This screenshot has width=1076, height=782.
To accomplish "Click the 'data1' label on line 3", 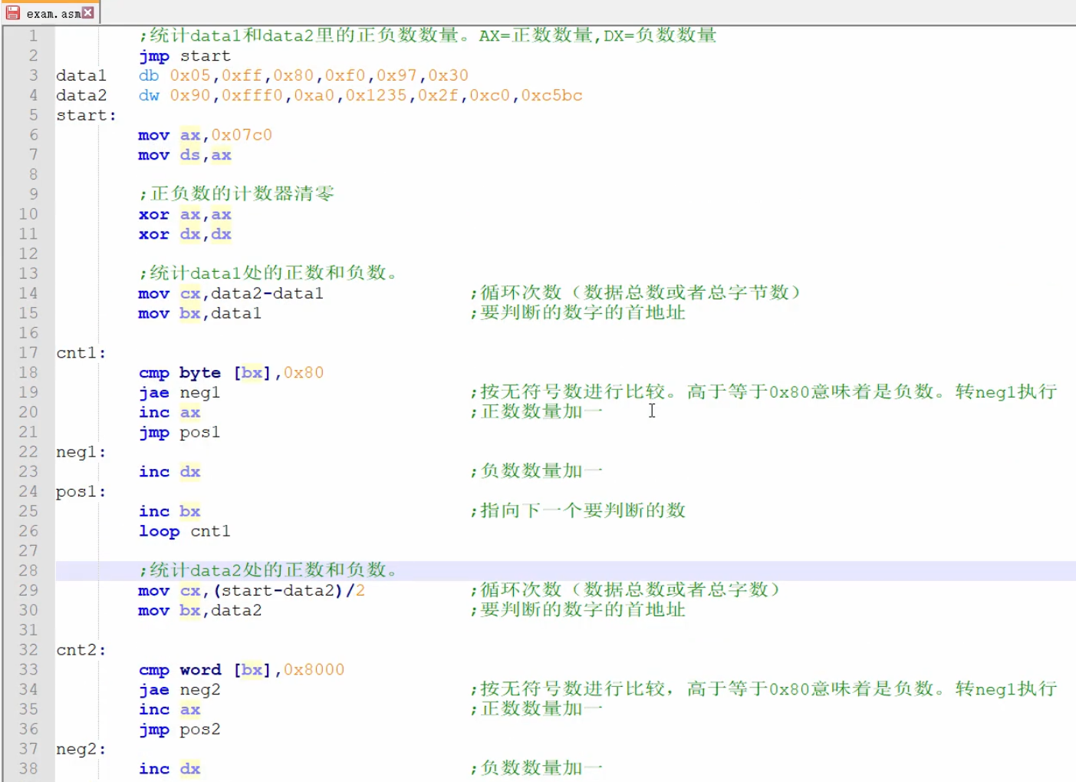I will (81, 75).
